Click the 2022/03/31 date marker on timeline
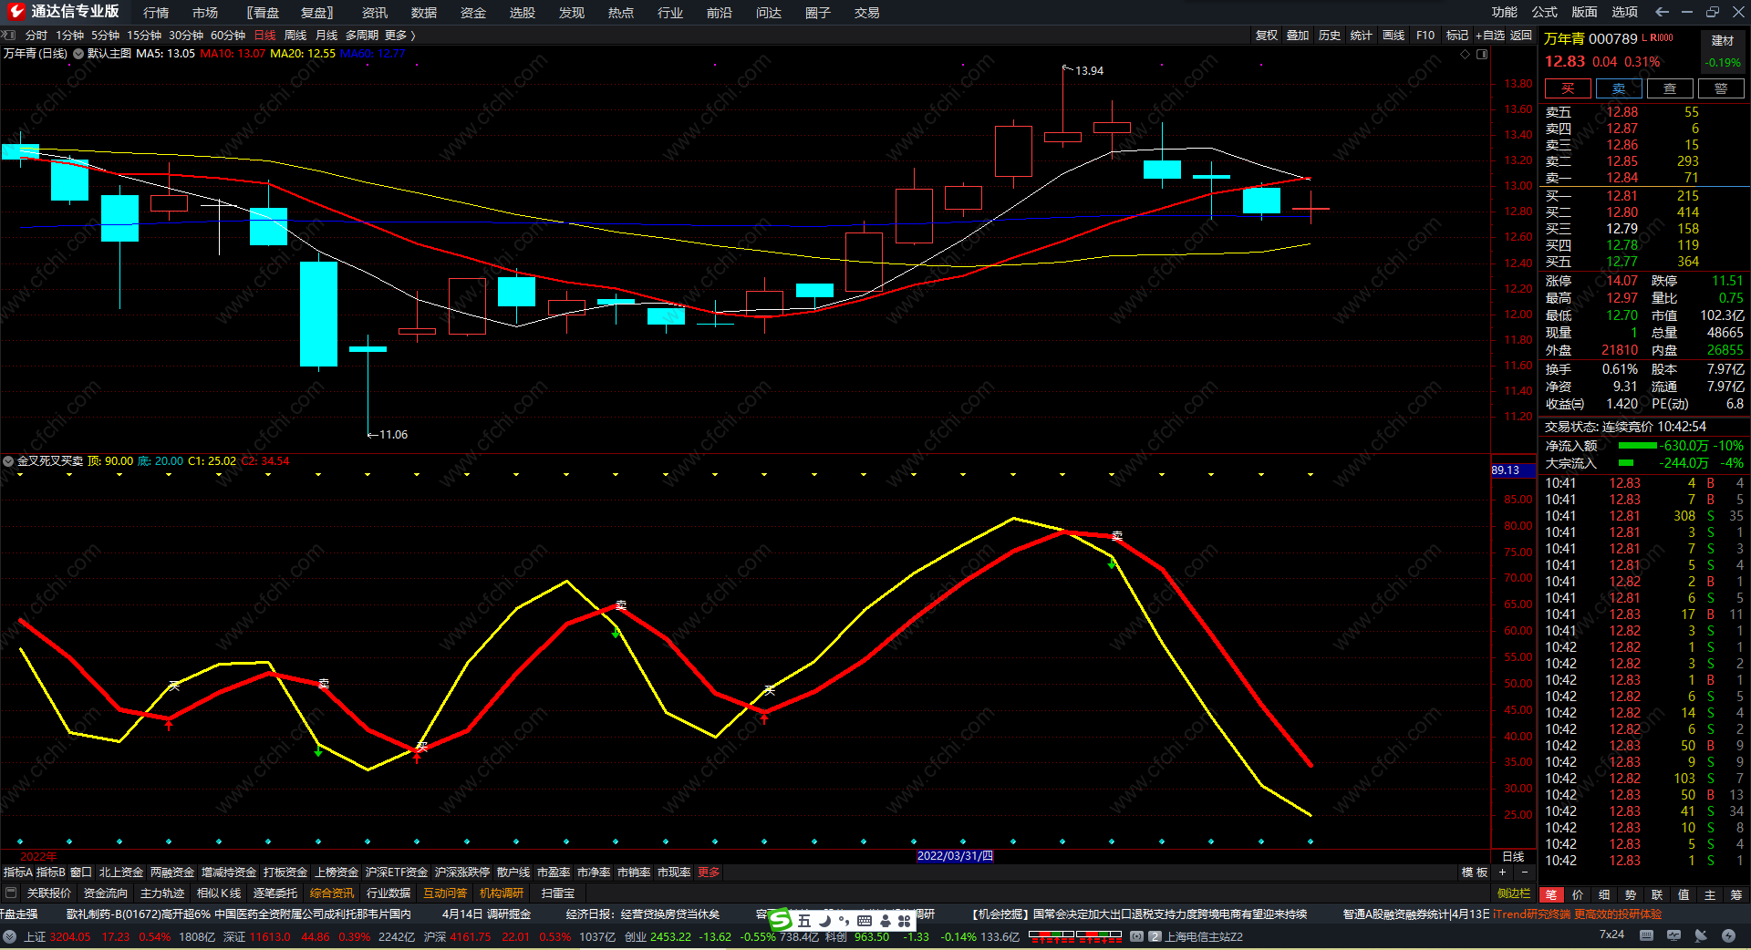Viewport: 1751px width, 950px height. click(x=955, y=856)
